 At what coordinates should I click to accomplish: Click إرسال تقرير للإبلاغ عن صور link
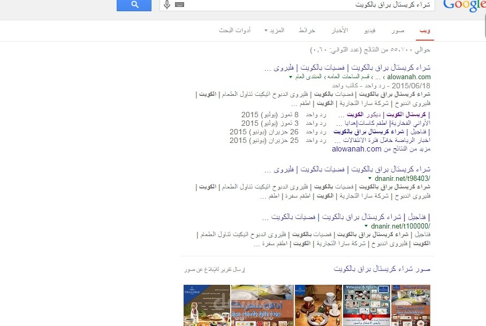point(215,270)
